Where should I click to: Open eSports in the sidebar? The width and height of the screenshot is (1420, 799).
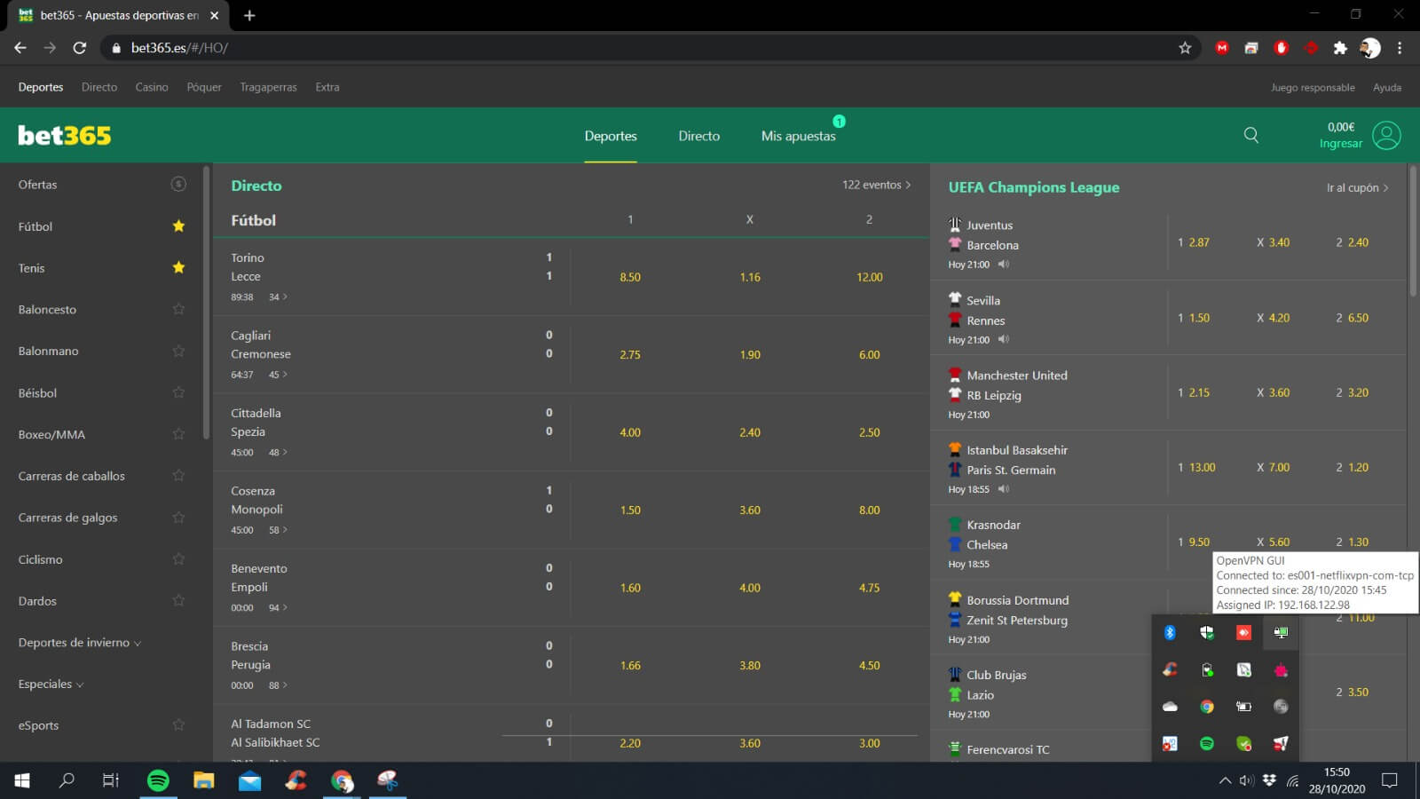coord(38,725)
